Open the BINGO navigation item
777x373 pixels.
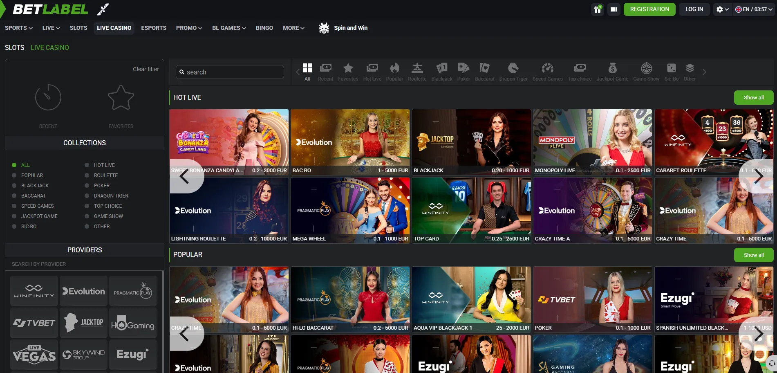pyautogui.click(x=264, y=28)
